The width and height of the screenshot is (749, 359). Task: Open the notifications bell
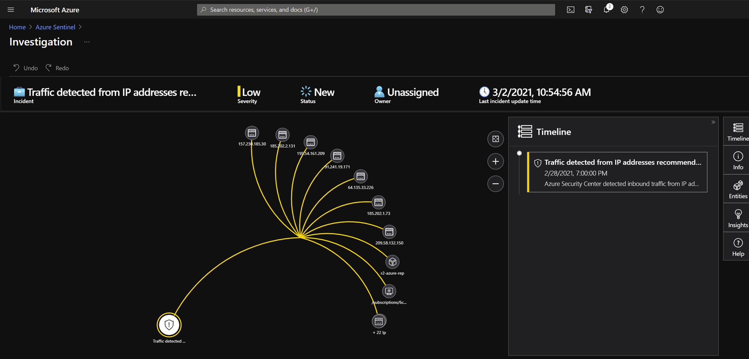point(607,10)
